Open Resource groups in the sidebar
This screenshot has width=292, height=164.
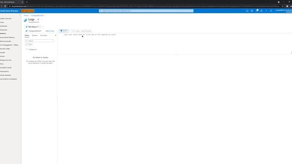pyautogui.click(x=5, y=41)
